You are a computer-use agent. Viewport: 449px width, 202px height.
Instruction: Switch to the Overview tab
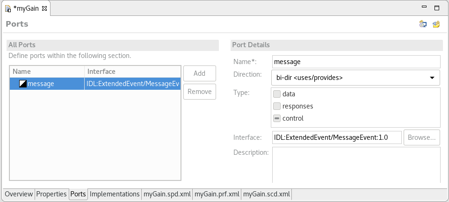tap(19, 194)
